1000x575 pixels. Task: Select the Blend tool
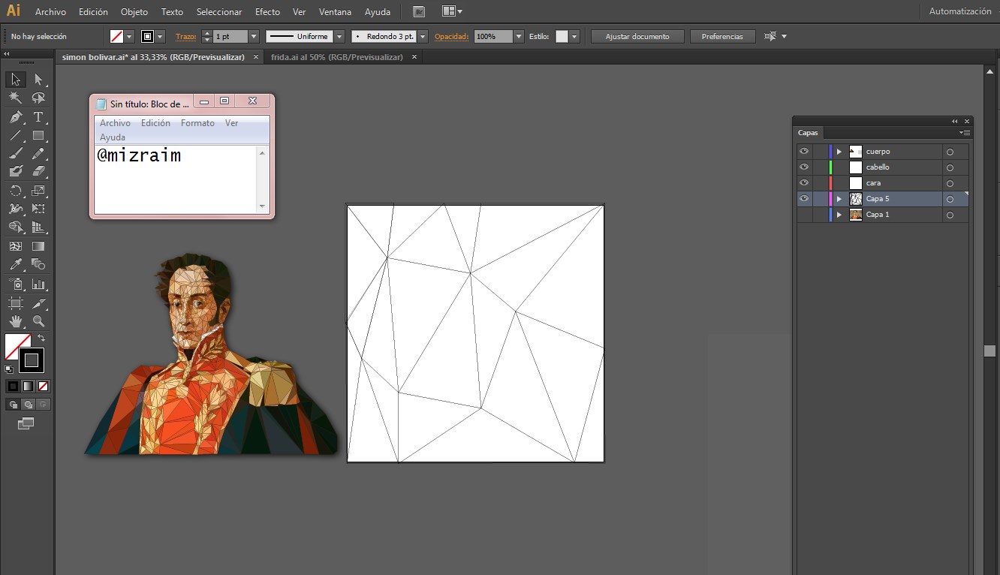pyautogui.click(x=38, y=264)
